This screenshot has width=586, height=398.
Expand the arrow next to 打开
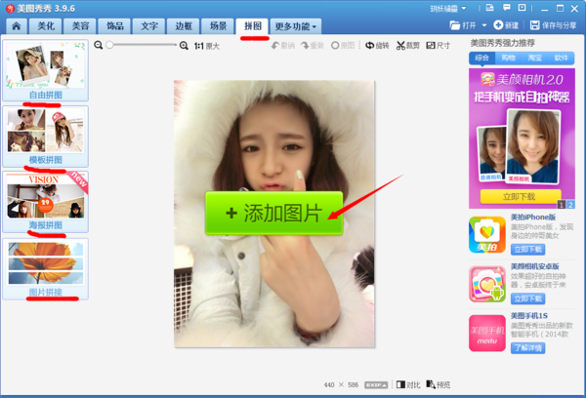[484, 25]
